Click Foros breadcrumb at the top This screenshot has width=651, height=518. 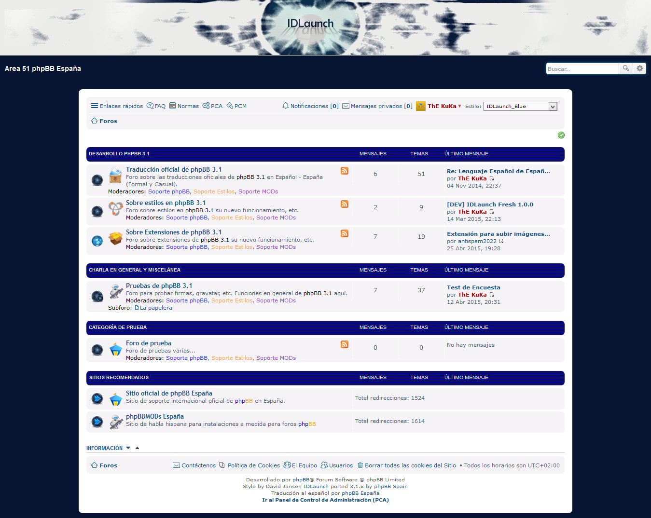coord(104,121)
